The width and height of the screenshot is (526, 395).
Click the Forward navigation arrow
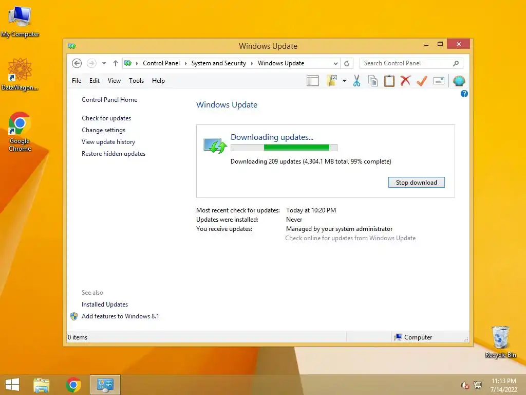point(91,63)
